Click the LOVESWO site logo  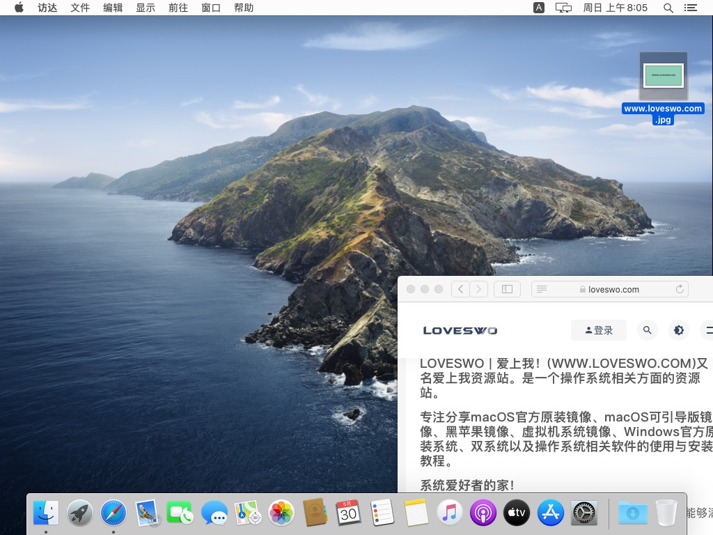tap(460, 330)
